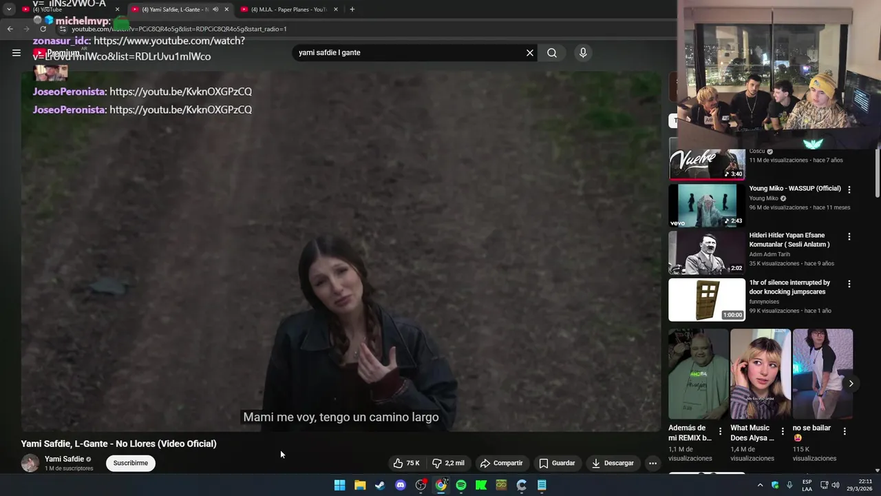Open the Yami Safdie channel name link
The width and height of the screenshot is (881, 496).
64,459
